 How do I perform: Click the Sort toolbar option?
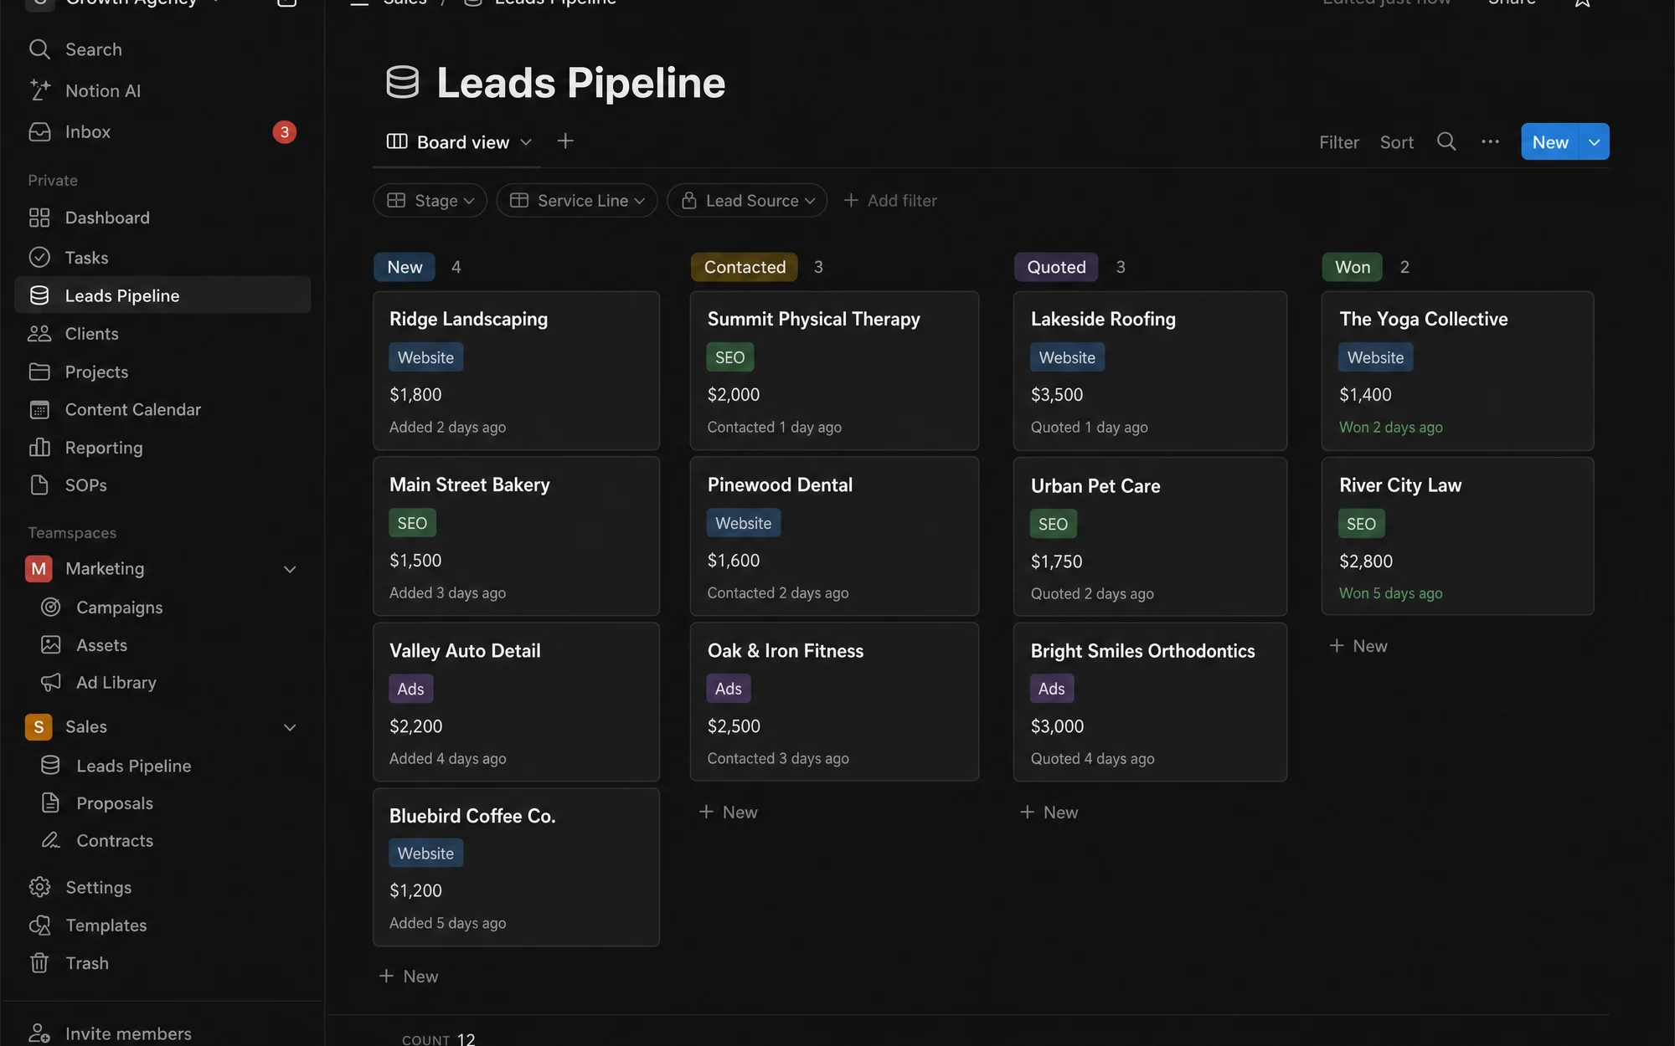pos(1397,142)
